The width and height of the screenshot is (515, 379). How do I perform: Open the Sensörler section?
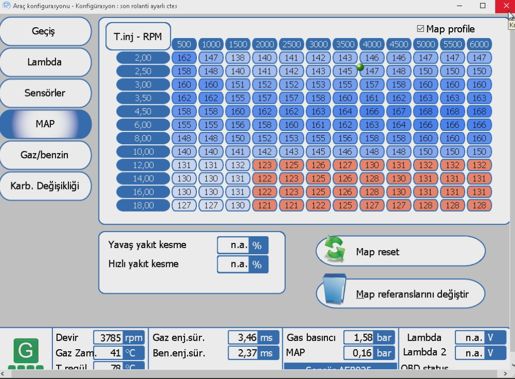coord(46,93)
